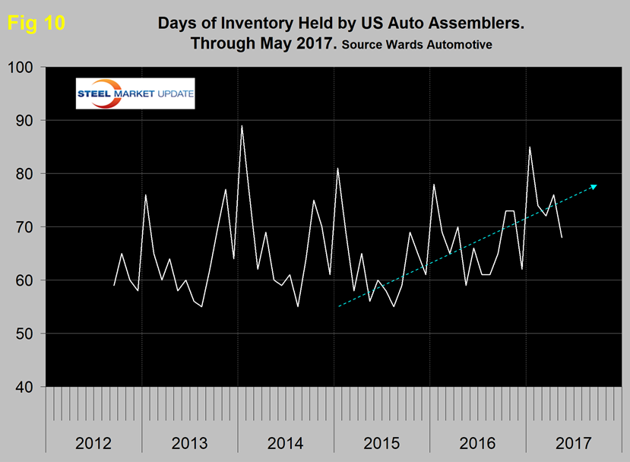
Task: Select the 2012 year label on x-axis
Action: point(93,442)
